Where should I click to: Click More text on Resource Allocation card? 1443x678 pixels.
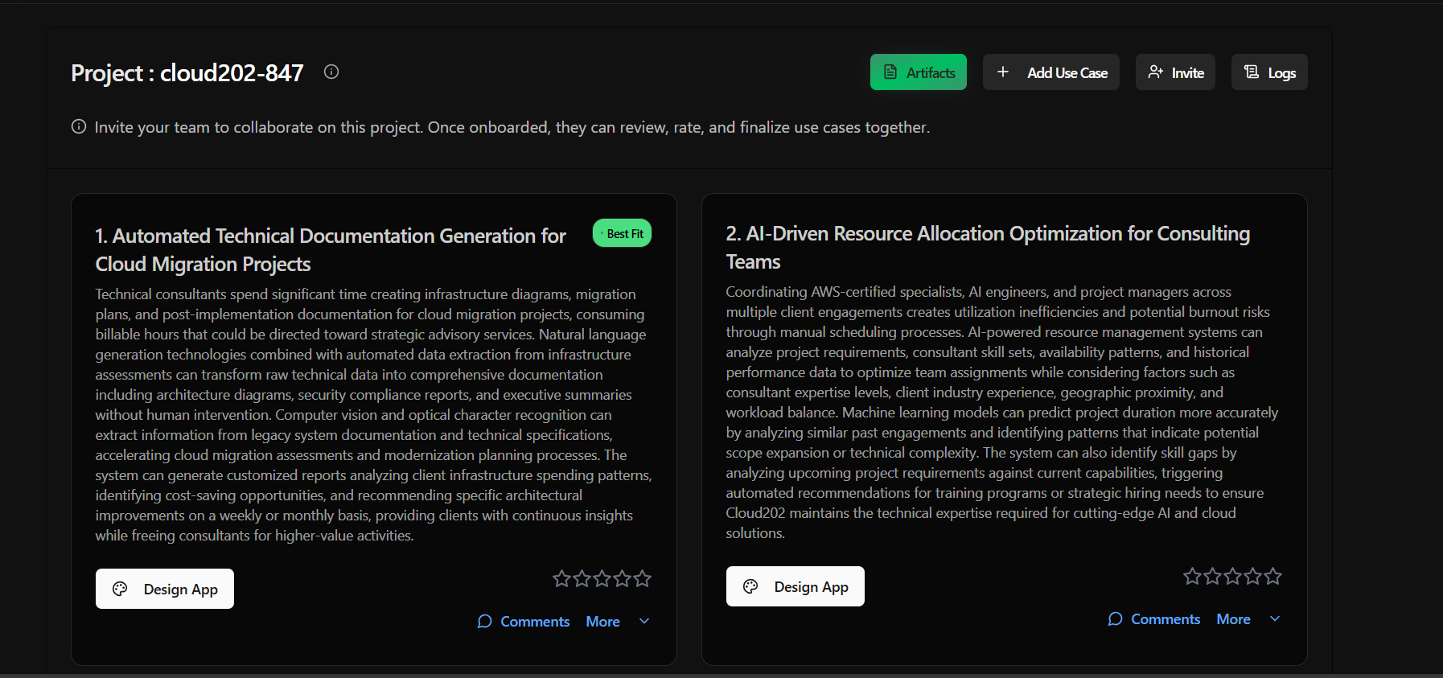pos(1233,619)
